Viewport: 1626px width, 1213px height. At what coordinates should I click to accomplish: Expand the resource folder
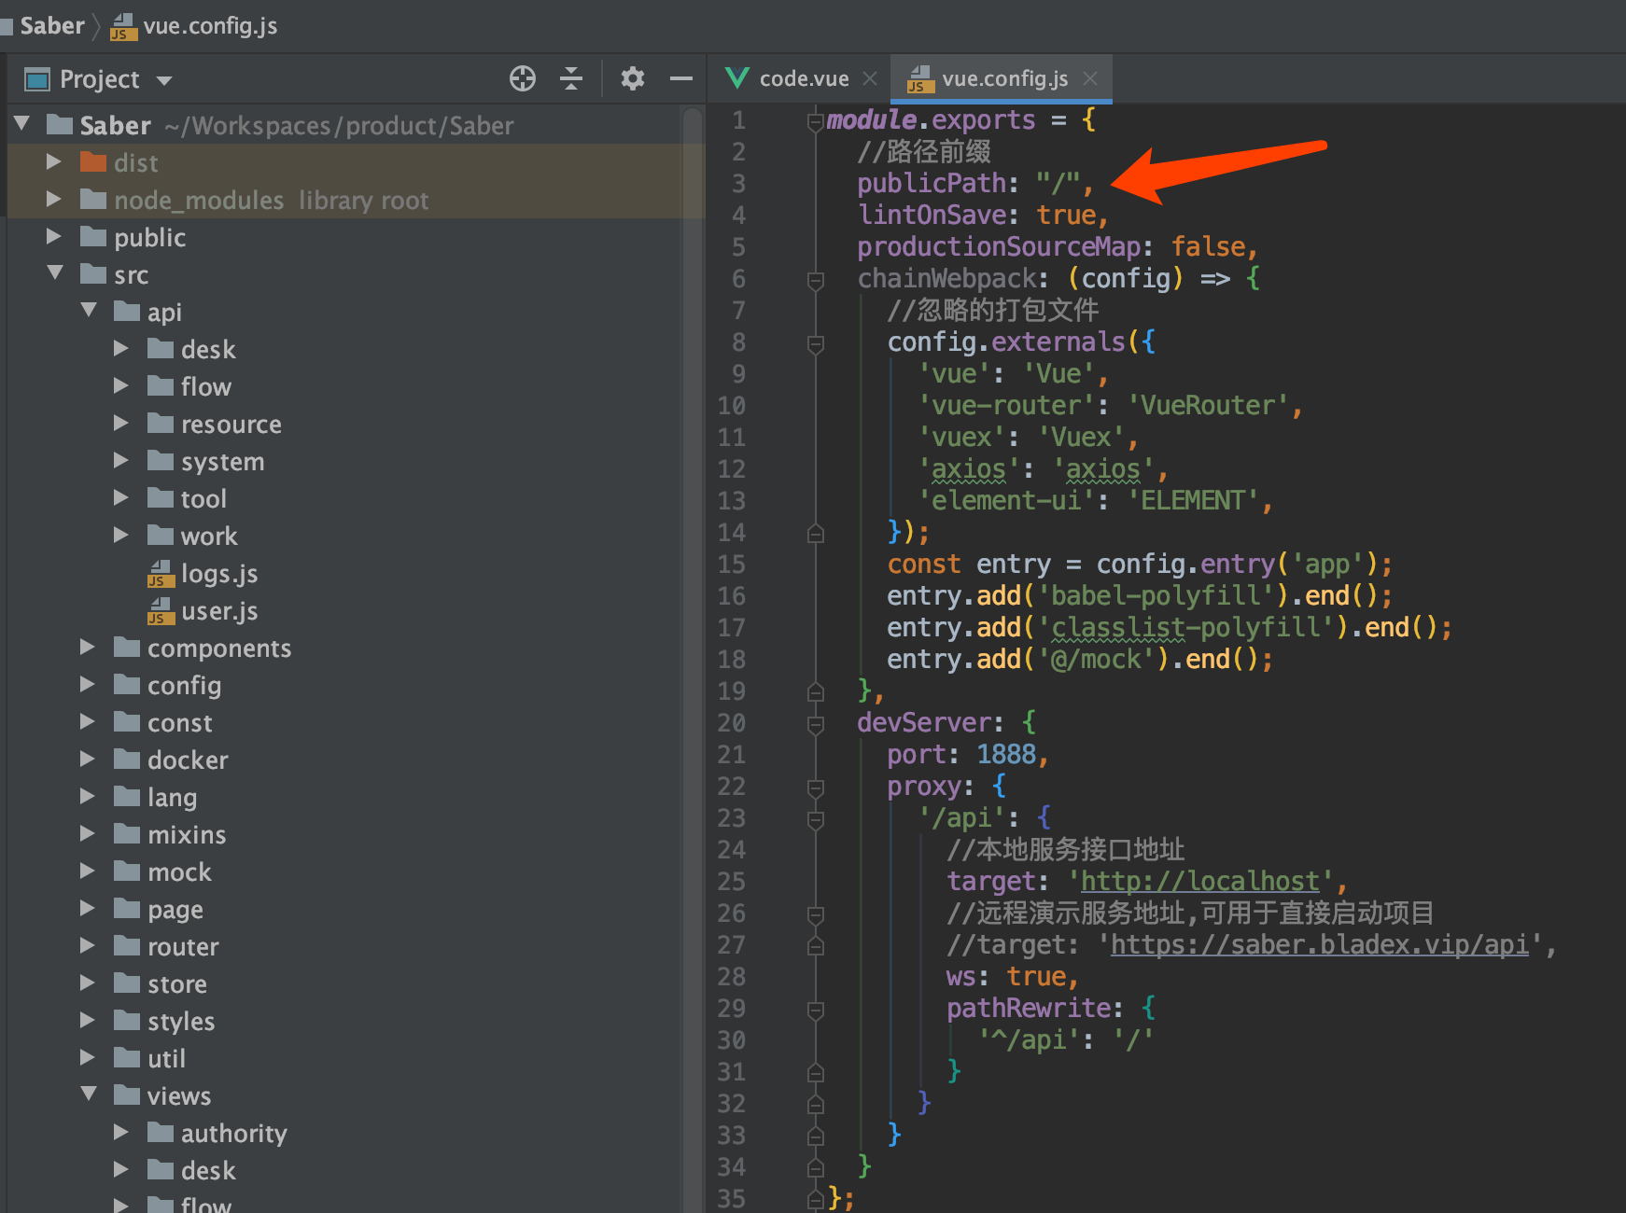click(121, 423)
